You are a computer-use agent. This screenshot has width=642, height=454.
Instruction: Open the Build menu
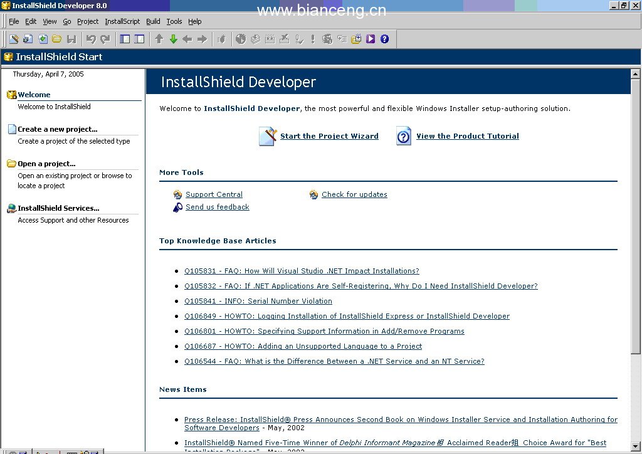153,21
